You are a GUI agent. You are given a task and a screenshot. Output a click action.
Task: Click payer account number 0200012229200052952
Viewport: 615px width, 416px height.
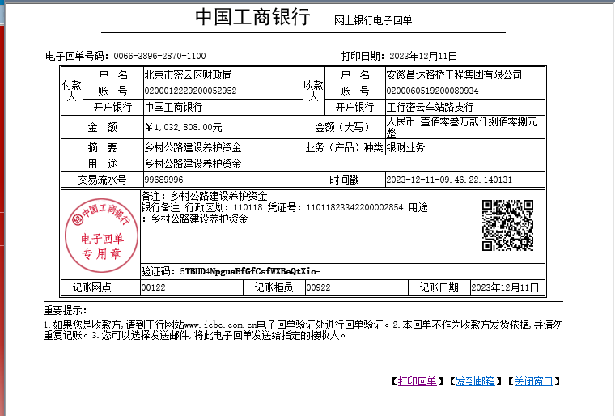tap(190, 91)
